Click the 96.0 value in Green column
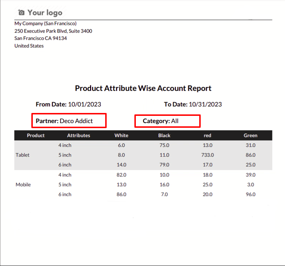 pyautogui.click(x=250, y=195)
